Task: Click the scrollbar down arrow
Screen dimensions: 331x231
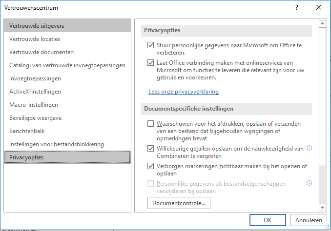Action: (x=322, y=208)
